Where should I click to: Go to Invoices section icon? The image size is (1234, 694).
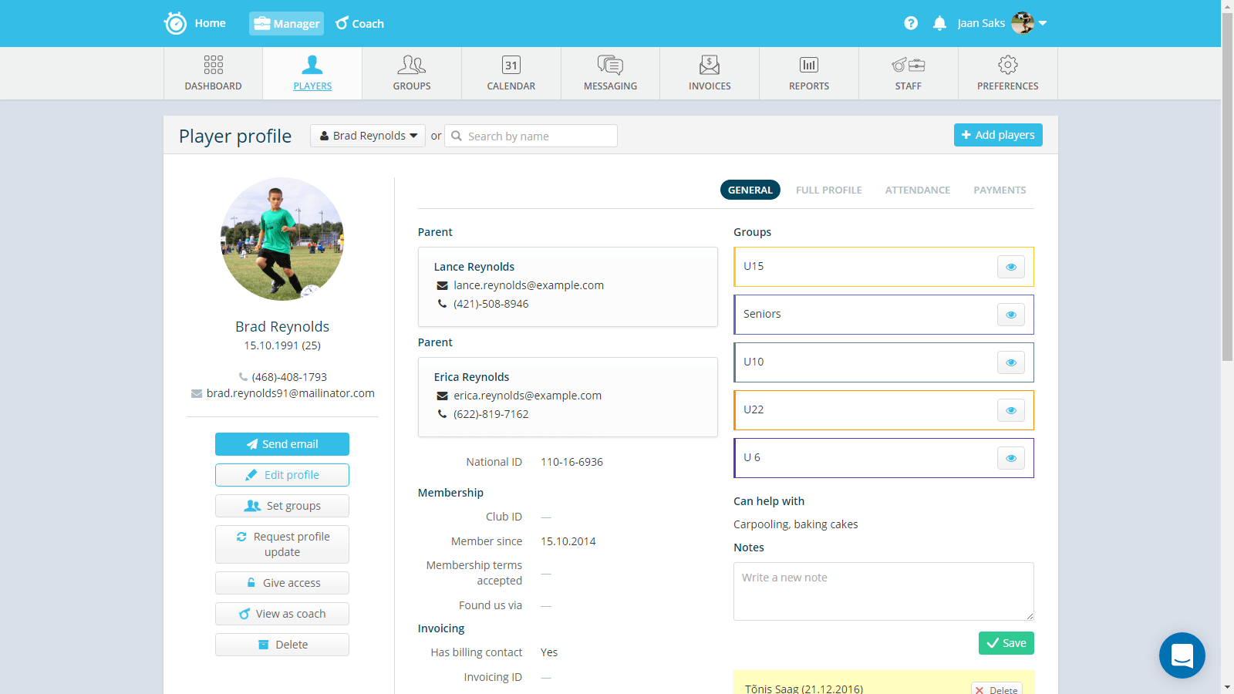(709, 65)
